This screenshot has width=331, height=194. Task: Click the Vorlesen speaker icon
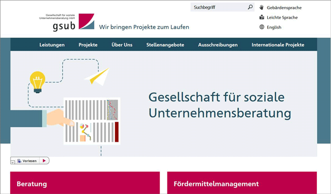point(19,161)
